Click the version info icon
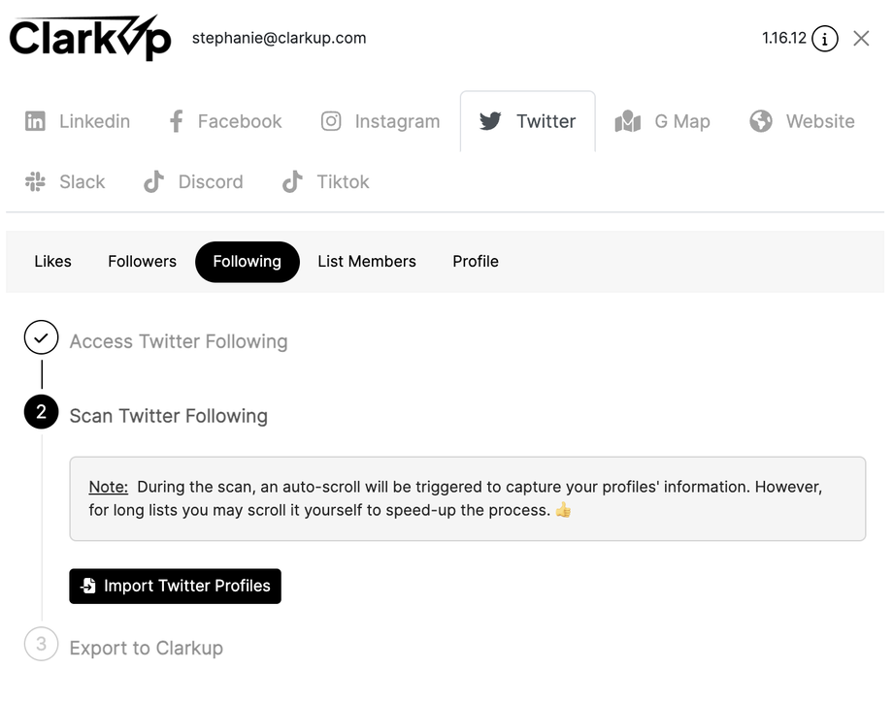893x701 pixels. coord(825,39)
